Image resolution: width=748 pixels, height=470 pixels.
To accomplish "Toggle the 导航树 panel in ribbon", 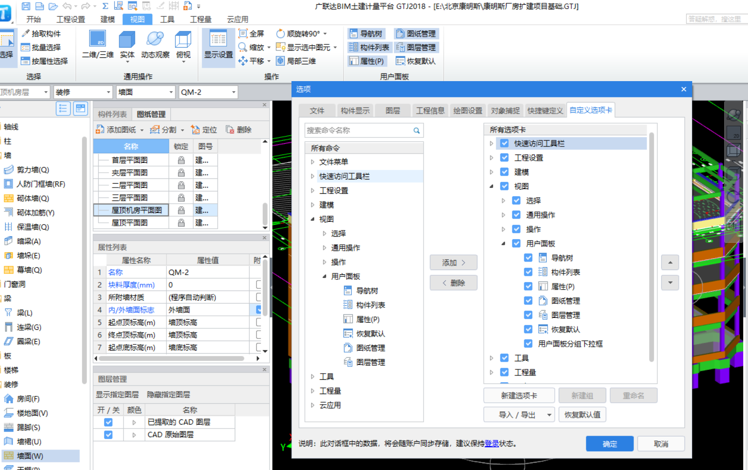I will (x=366, y=33).
